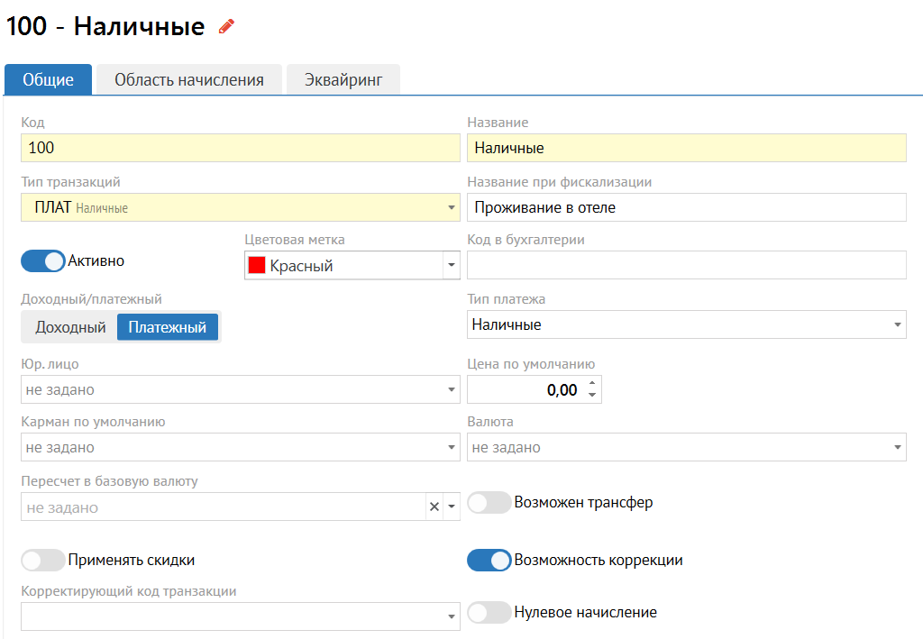This screenshot has height=639, width=923.
Task: Toggle the Активно switch
Action: pyautogui.click(x=43, y=261)
